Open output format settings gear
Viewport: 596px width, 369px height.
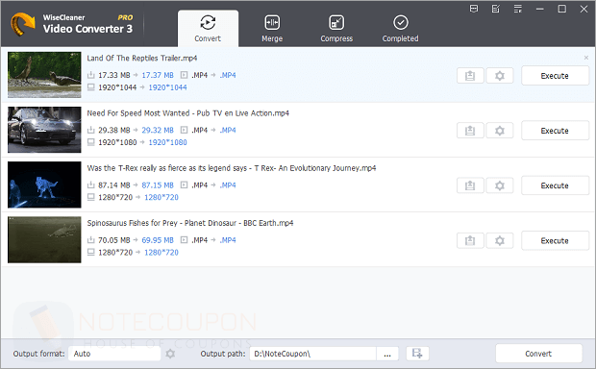170,354
